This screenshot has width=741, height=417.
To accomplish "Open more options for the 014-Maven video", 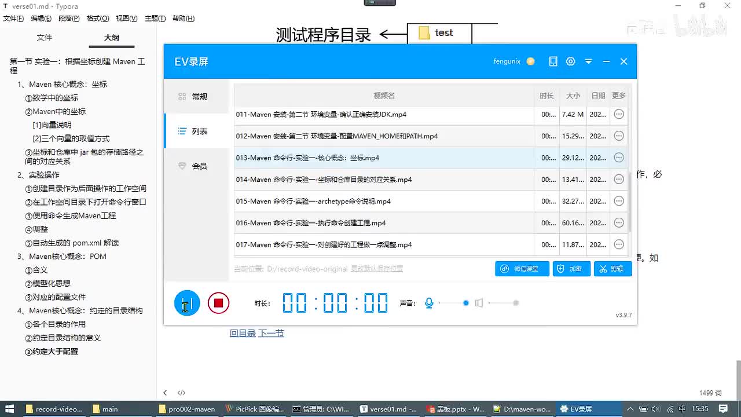I will pyautogui.click(x=619, y=180).
